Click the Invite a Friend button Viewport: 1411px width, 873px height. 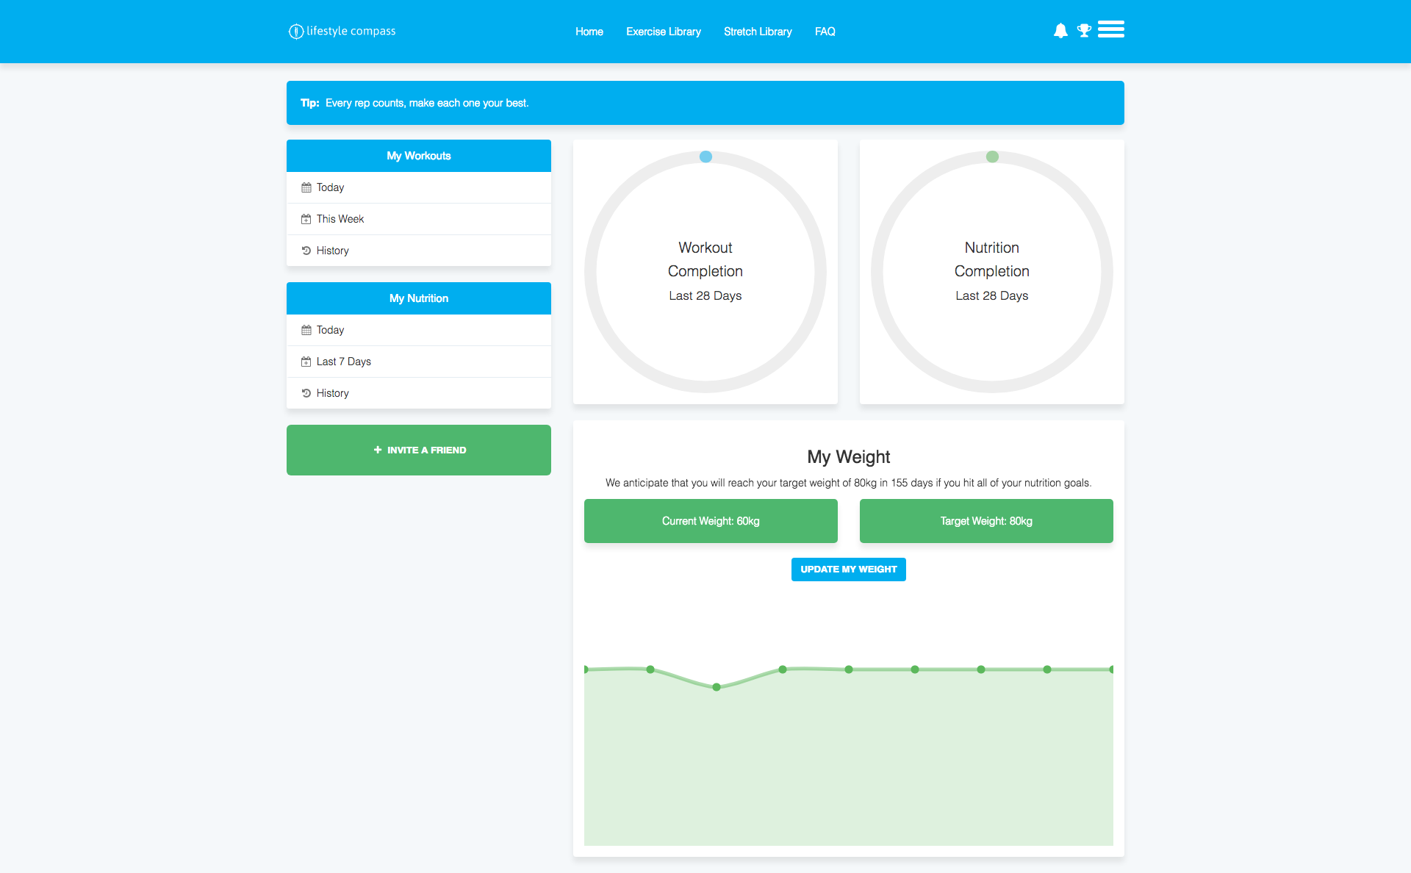point(419,450)
